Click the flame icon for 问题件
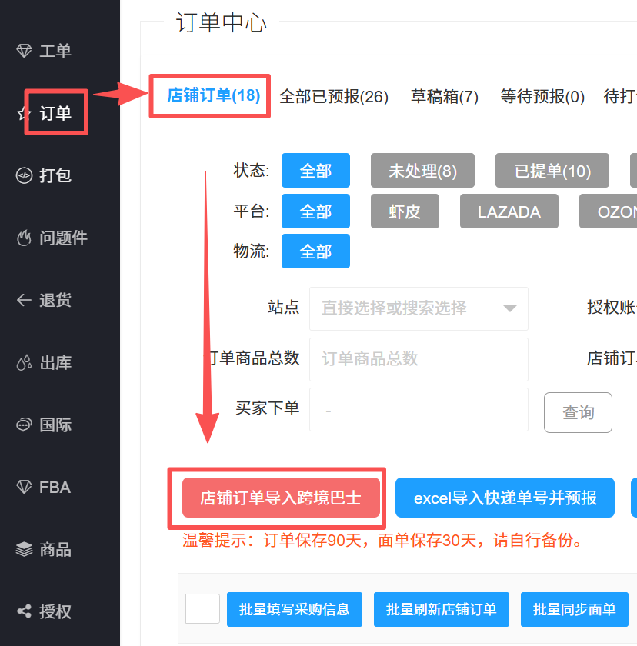The width and height of the screenshot is (637, 646). coord(25,238)
